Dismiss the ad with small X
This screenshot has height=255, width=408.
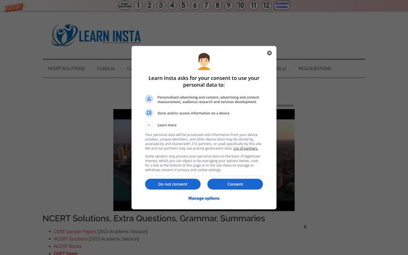[x=305, y=227]
